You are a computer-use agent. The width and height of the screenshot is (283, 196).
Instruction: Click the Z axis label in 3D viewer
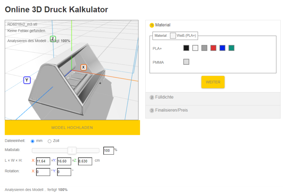(x=53, y=39)
